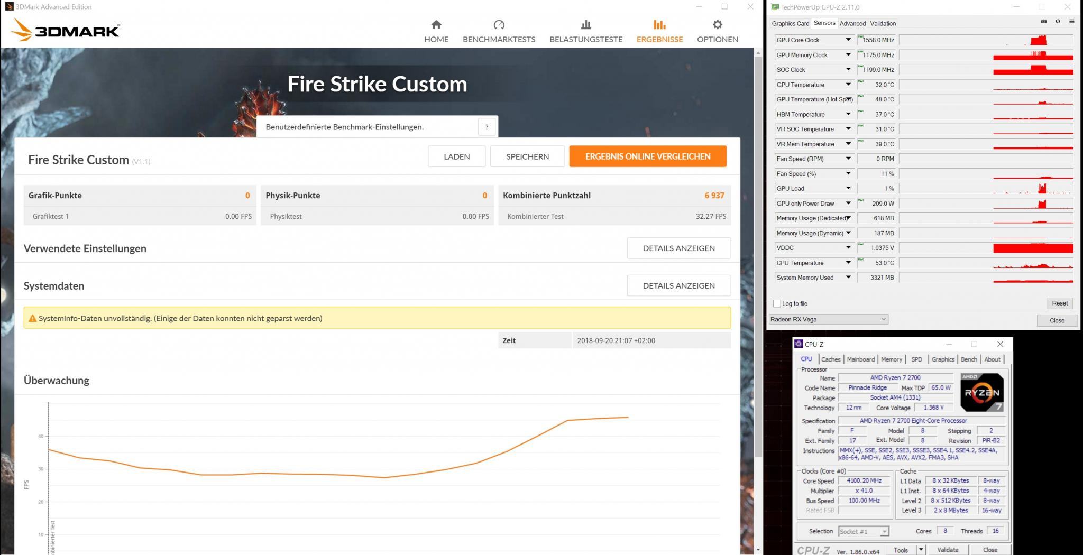Screen dimensions: 1083x555
Task: Expand the CPU Temperature sensor dropdown
Action: point(848,263)
